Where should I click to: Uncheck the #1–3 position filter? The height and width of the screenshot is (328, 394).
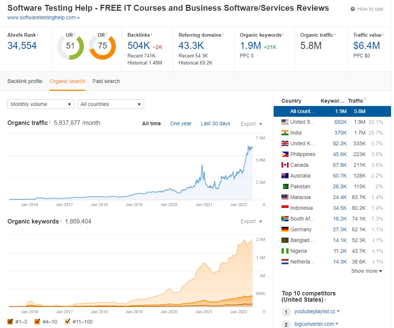coord(10,321)
